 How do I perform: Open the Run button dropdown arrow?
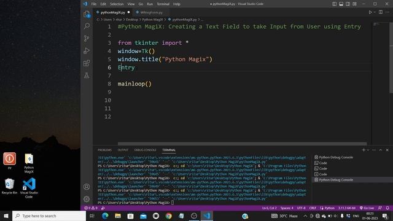(x=375, y=12)
